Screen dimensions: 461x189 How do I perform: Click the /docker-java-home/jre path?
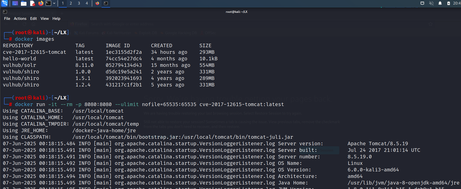[x=104, y=130]
